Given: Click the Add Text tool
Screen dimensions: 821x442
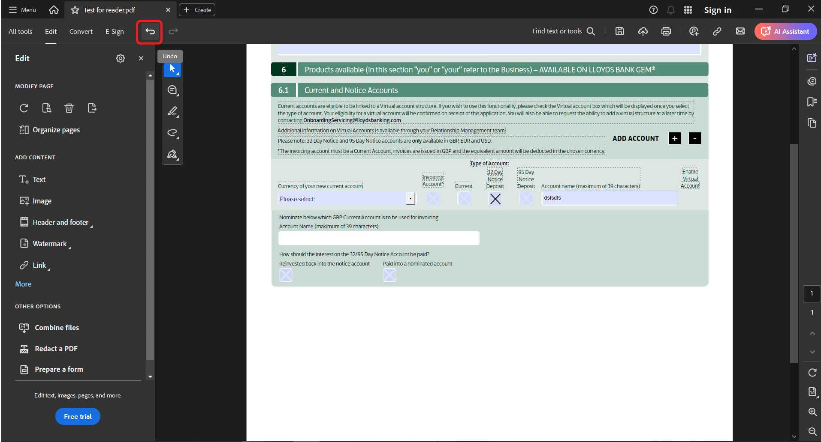Looking at the screenshot, I should (33, 179).
